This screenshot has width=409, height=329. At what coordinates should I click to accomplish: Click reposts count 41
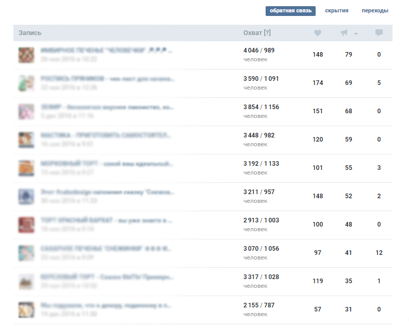349,253
